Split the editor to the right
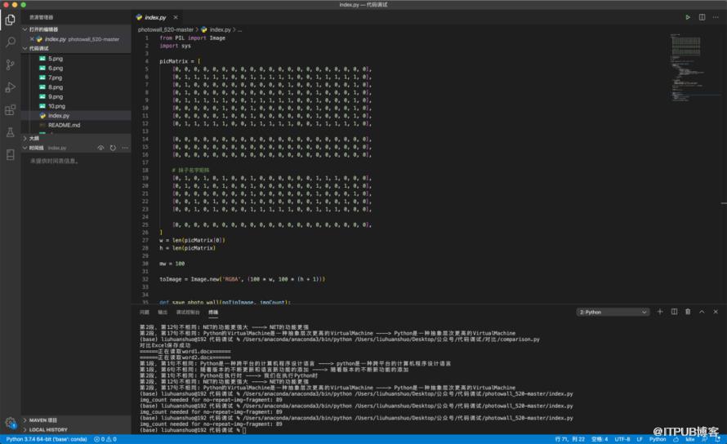This screenshot has height=444, width=727. [x=702, y=17]
